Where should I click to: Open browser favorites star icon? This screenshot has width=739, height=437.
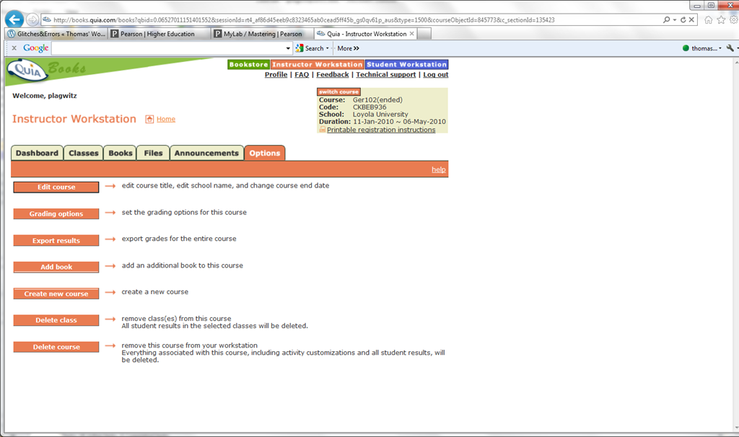[721, 19]
